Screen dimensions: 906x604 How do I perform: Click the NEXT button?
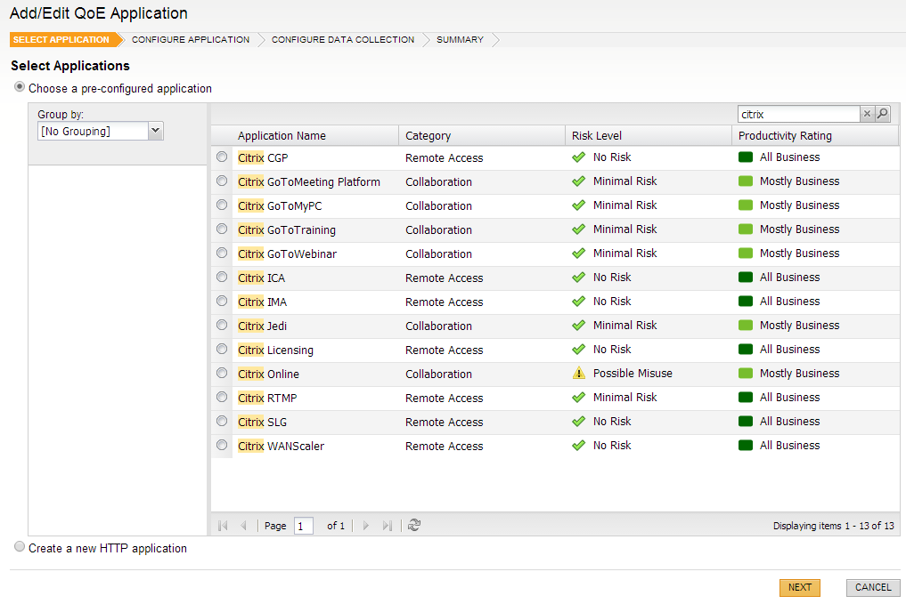click(x=799, y=587)
